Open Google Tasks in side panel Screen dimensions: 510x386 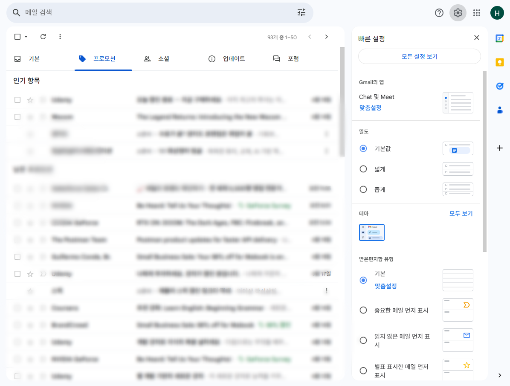[x=500, y=86]
